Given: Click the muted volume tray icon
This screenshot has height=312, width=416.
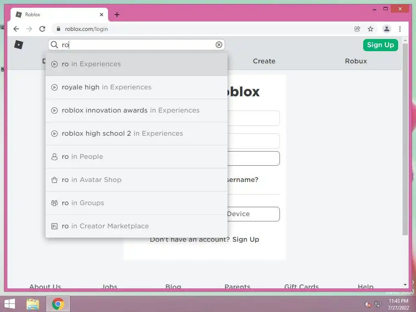Looking at the screenshot, I should [368, 304].
